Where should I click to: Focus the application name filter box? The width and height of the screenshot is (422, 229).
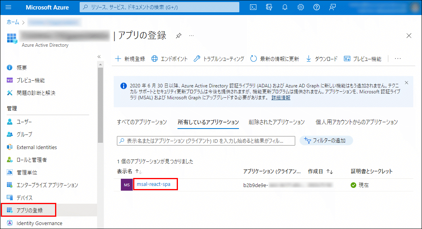coord(206,141)
